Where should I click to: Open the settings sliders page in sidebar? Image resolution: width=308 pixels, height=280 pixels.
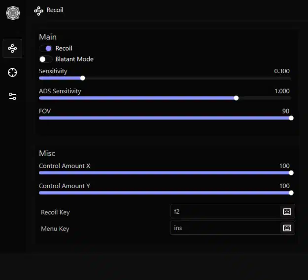click(12, 97)
